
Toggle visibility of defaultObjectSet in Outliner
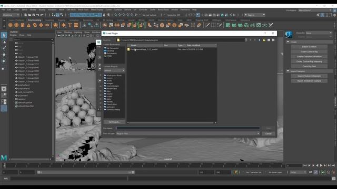click(x=16, y=106)
